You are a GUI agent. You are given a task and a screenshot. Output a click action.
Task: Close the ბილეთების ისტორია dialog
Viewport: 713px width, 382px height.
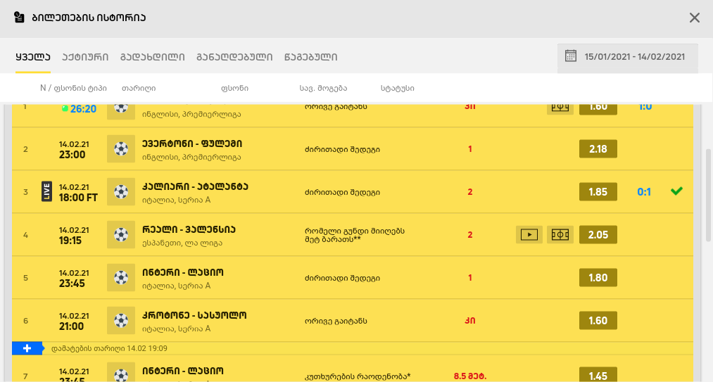(695, 18)
